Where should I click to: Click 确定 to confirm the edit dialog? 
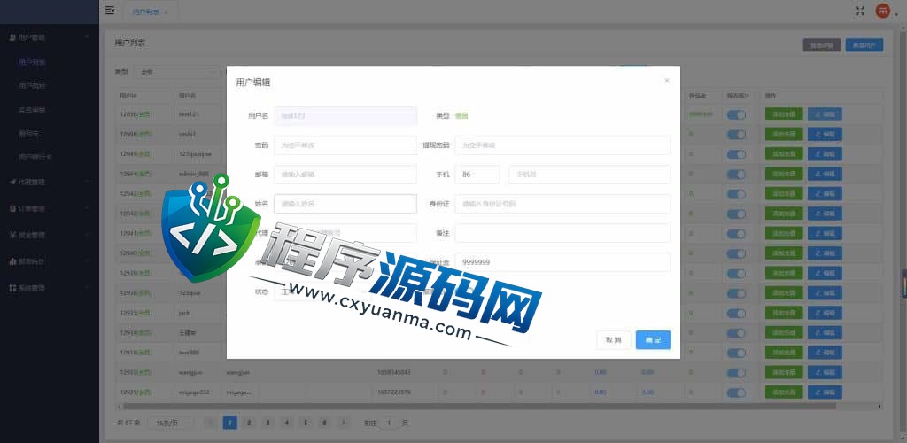click(x=653, y=340)
